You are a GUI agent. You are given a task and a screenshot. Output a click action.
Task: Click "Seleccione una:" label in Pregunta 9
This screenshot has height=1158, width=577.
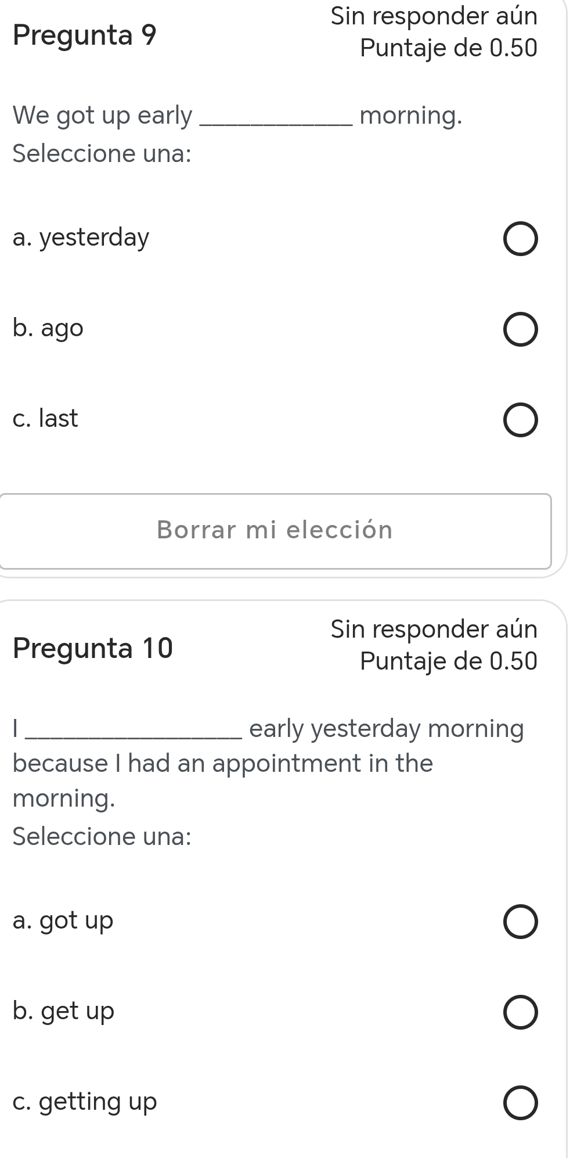click(102, 154)
